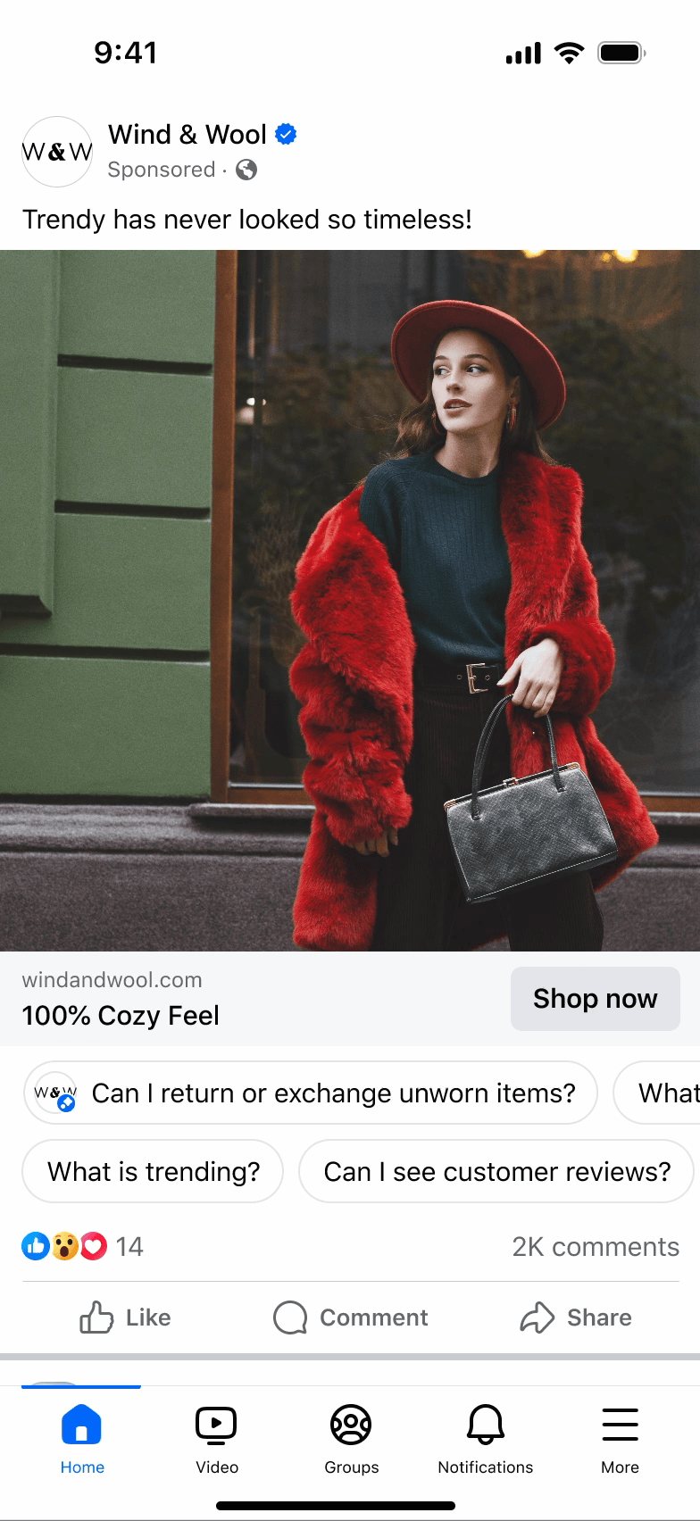Tap the globe audience icon
The image size is (700, 1521).
pos(246,170)
